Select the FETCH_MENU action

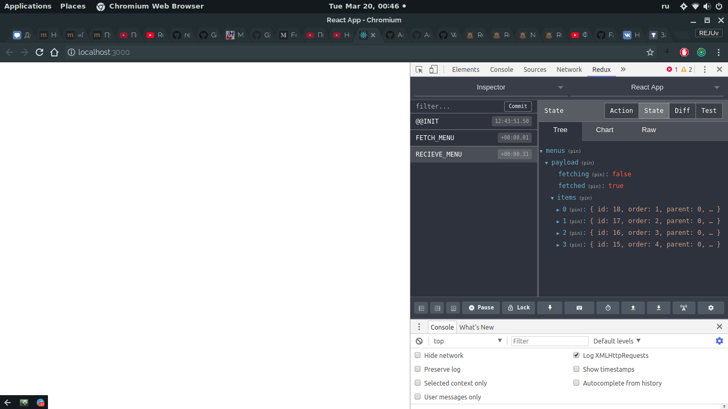[474, 138]
